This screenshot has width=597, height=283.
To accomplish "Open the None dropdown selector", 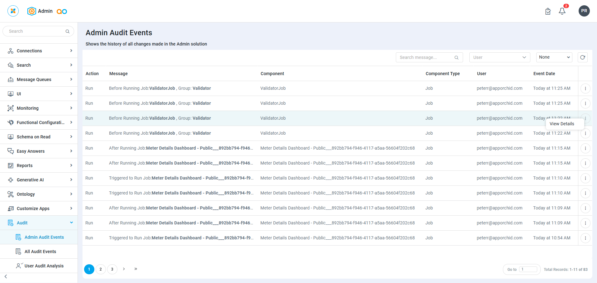I will [x=554, y=57].
